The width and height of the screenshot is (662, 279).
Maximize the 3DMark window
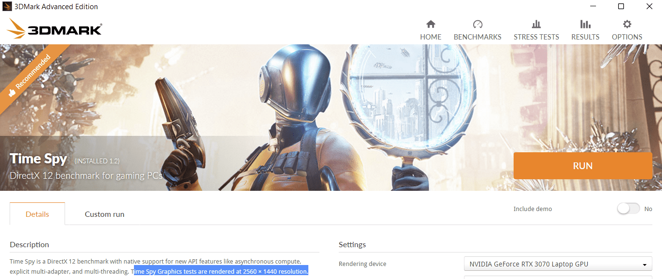click(621, 7)
